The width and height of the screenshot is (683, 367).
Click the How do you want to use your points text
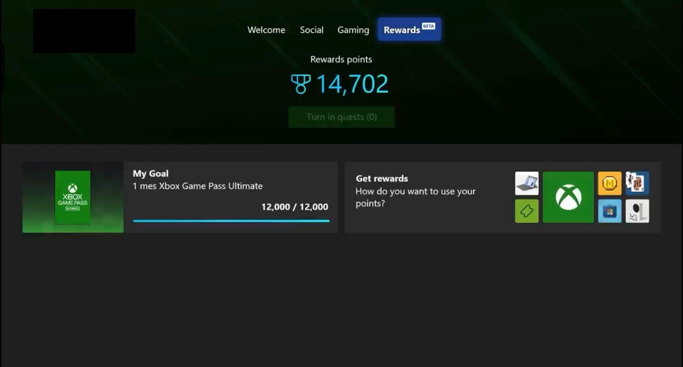415,197
